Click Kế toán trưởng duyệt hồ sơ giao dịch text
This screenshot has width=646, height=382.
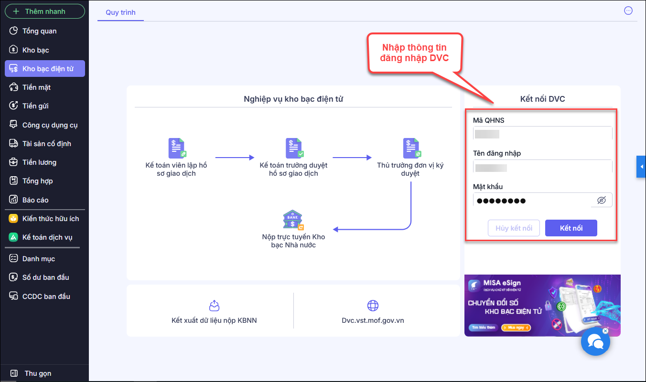click(293, 170)
